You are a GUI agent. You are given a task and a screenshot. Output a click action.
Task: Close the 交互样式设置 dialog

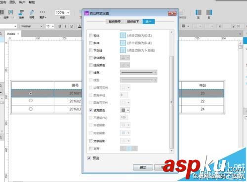172,13
